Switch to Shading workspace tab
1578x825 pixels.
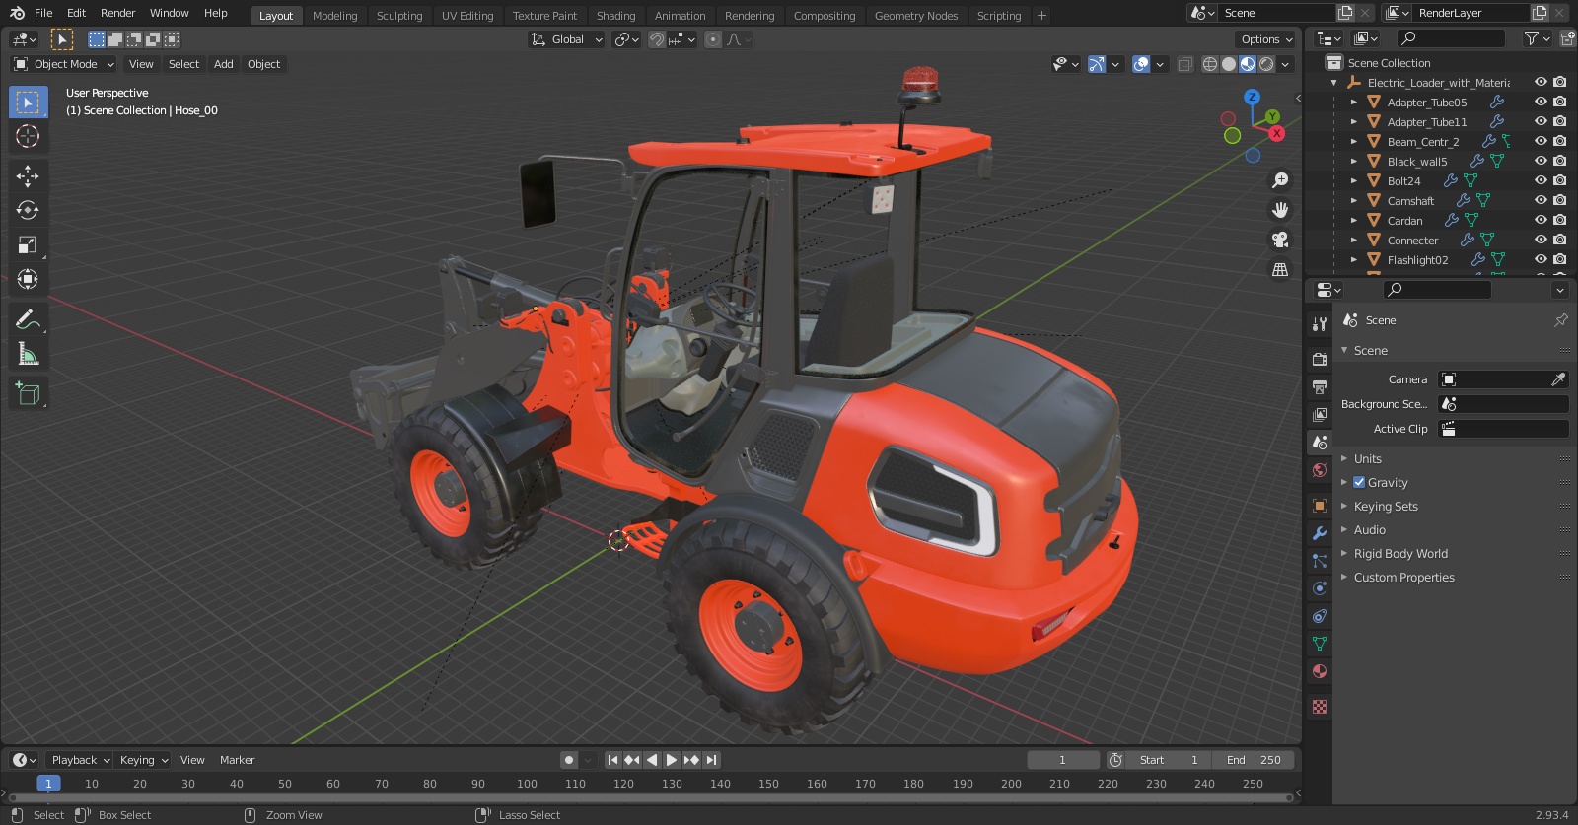(615, 16)
